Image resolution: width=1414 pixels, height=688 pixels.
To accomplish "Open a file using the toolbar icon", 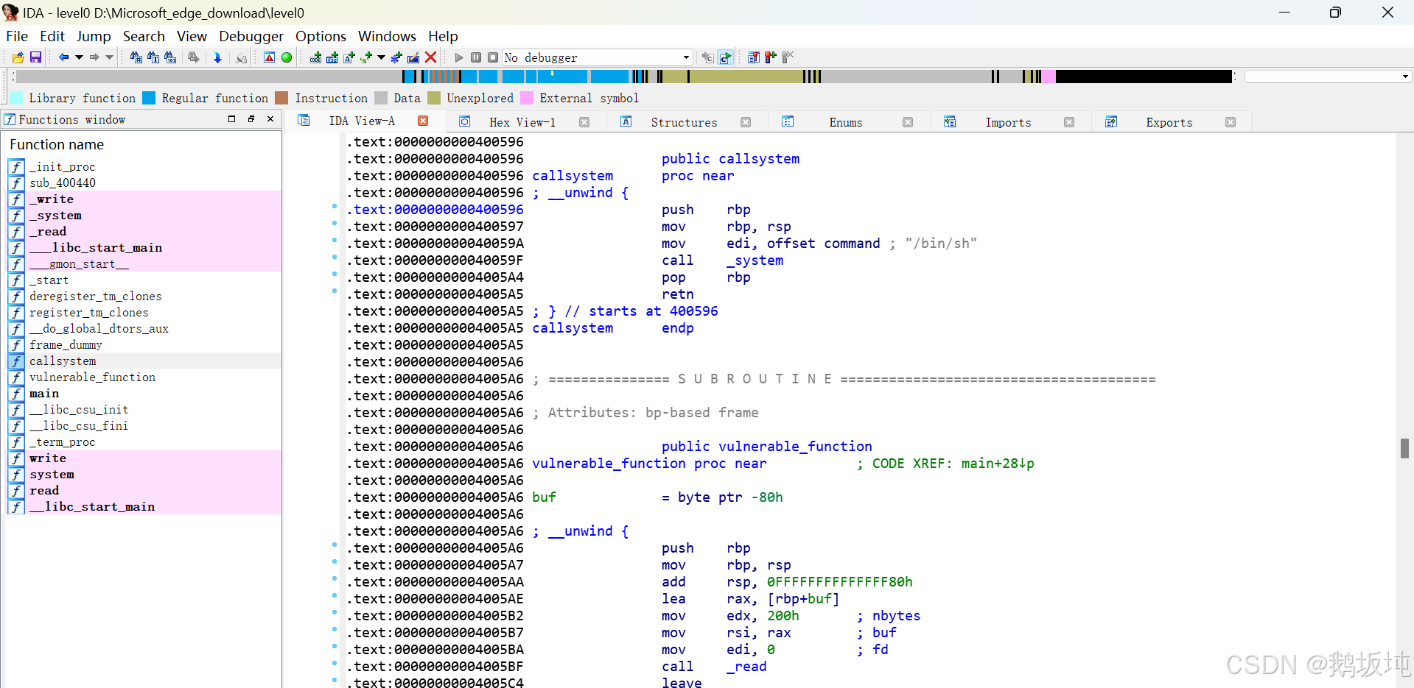I will coord(18,57).
